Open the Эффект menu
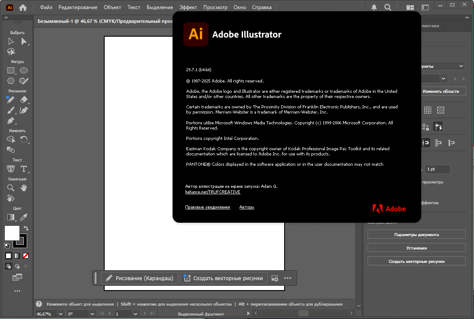 [188, 7]
